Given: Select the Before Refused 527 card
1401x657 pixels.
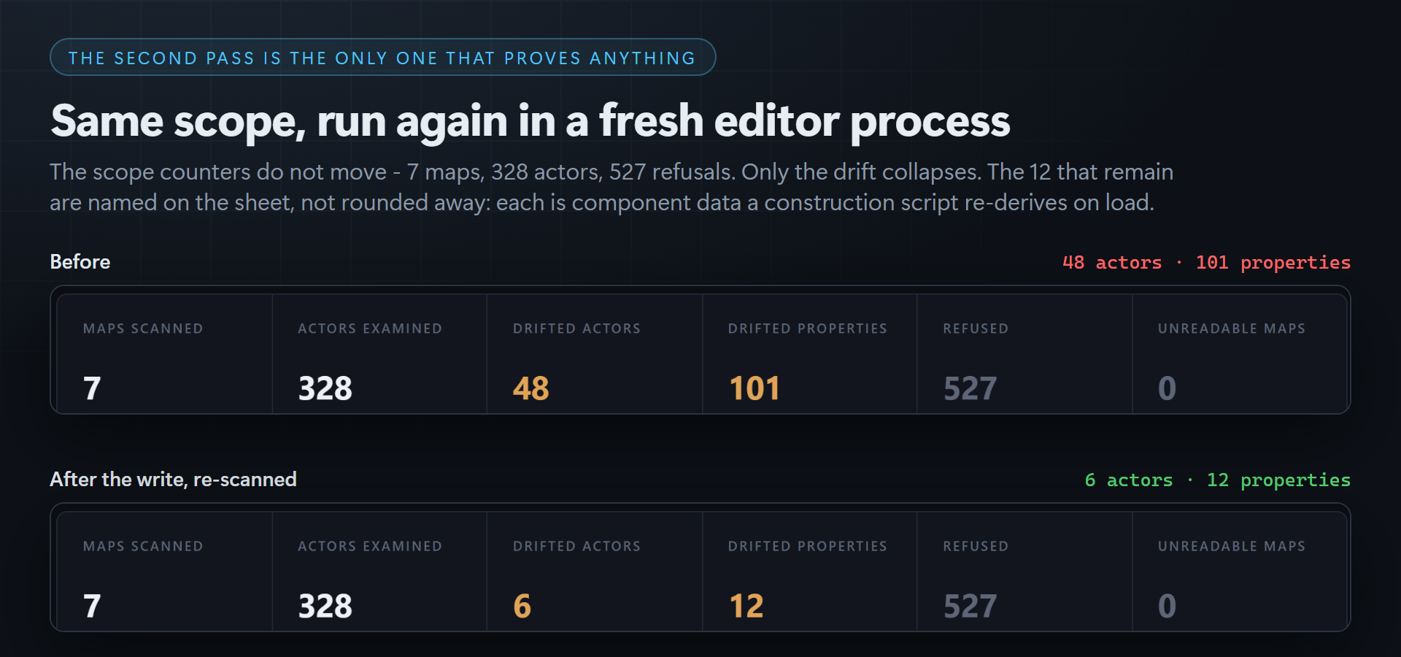Looking at the screenshot, I should (x=1024, y=354).
